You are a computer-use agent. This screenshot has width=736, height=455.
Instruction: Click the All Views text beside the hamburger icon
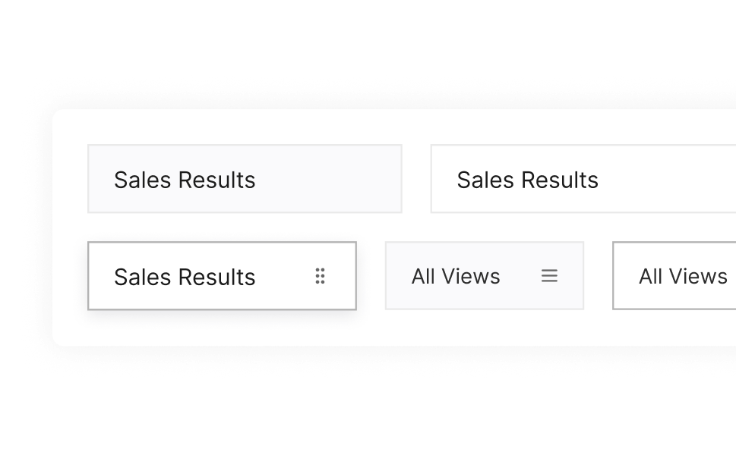(456, 276)
